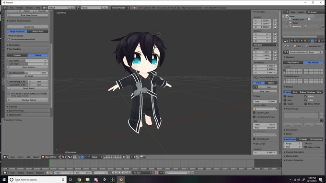Toggle the Lock Camera to View checkbox
Screen dimensions: 326x183
point(254,117)
